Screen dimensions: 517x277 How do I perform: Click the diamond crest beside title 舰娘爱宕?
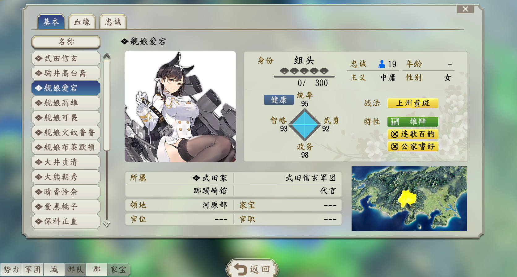click(x=125, y=41)
